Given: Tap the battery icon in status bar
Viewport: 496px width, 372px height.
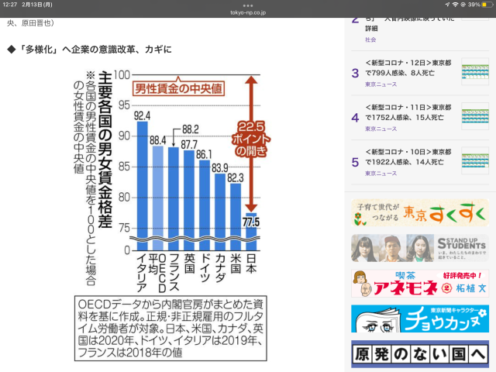Looking at the screenshot, I should pyautogui.click(x=484, y=5).
